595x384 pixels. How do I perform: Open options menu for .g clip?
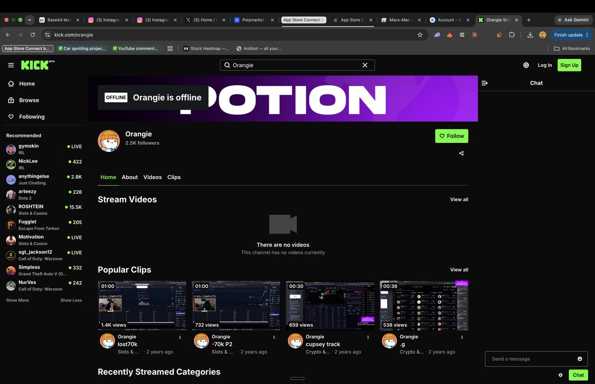coord(462,337)
